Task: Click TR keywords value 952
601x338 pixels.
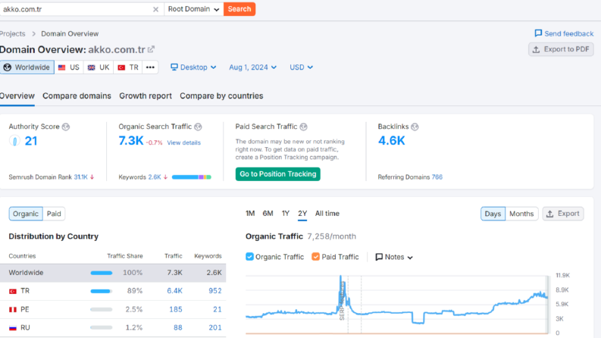Action: click(215, 291)
